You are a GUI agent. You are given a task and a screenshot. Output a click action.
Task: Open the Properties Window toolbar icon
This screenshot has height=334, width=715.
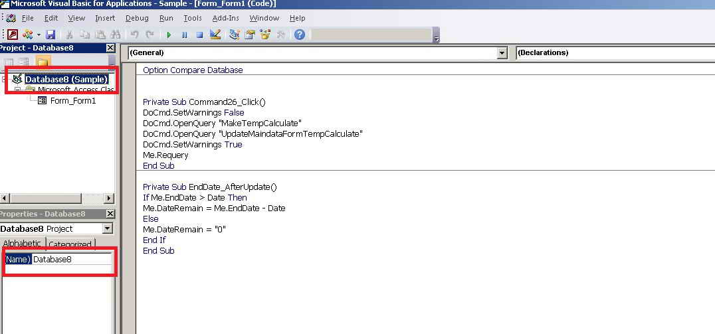click(x=249, y=35)
